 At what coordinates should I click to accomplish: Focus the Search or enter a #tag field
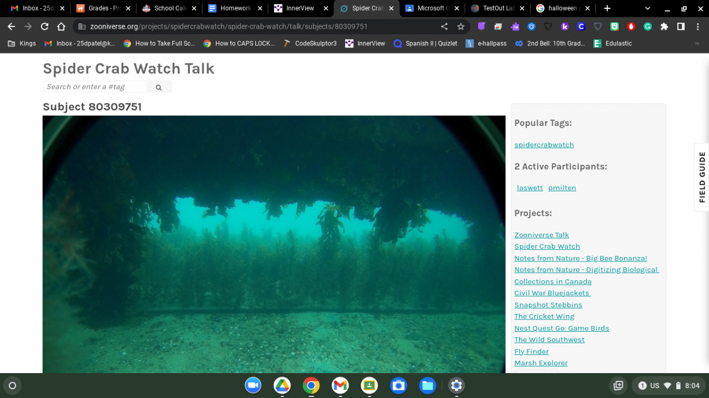pyautogui.click(x=95, y=87)
